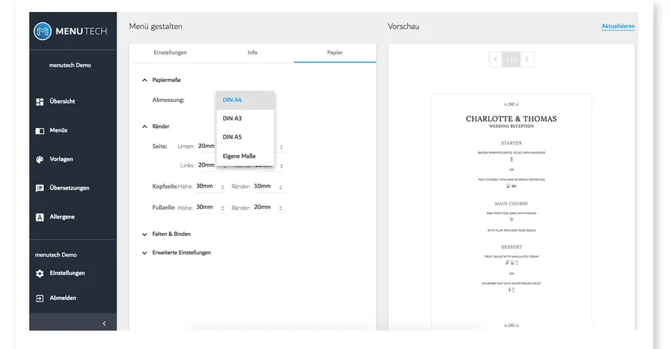Click the Vorlagen palette icon
670x349 pixels.
coord(40,159)
